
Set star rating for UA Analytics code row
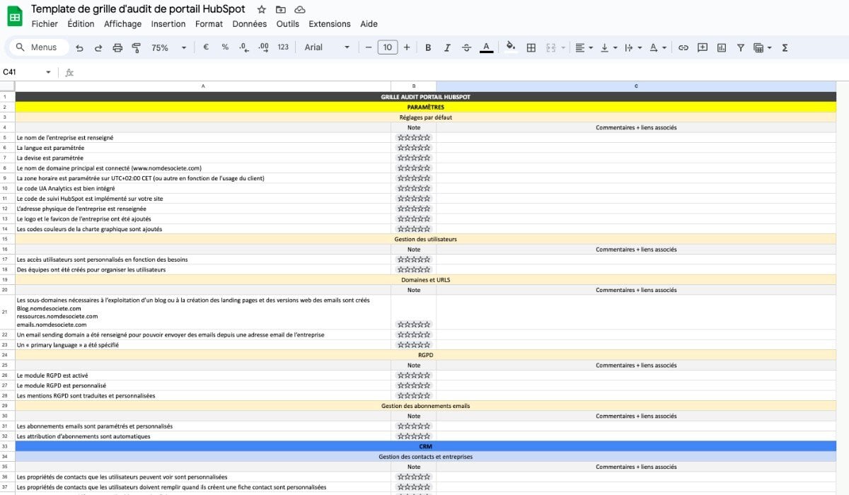tap(414, 189)
